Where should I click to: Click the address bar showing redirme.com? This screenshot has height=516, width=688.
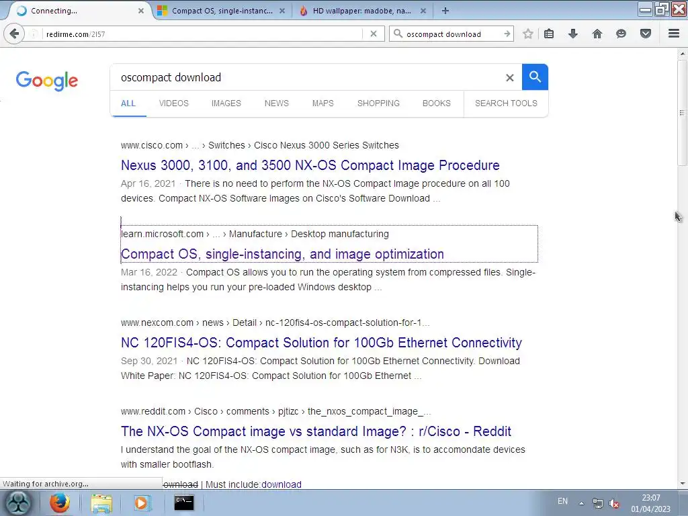click(202, 34)
